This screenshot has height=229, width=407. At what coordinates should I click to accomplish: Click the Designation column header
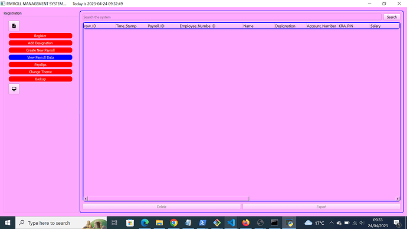(290, 26)
